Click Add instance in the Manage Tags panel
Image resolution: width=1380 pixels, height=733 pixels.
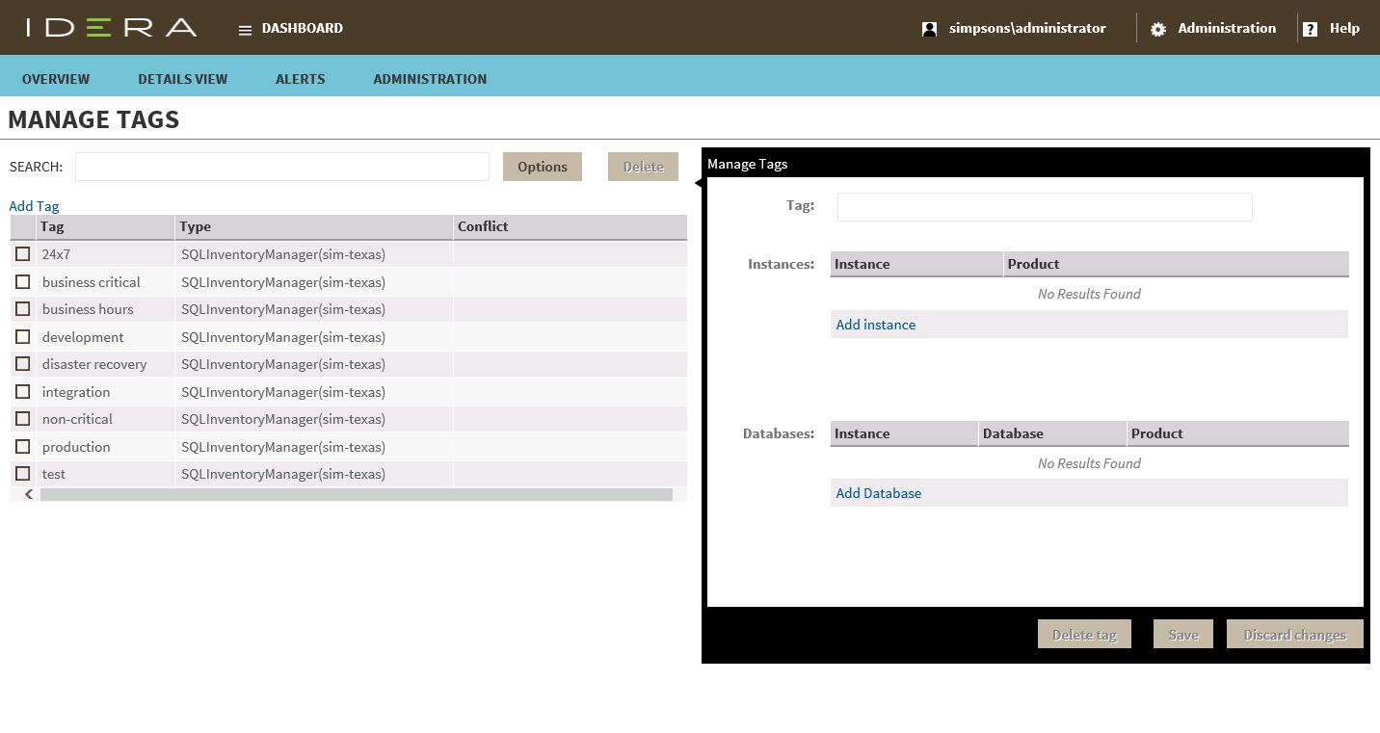[875, 325]
